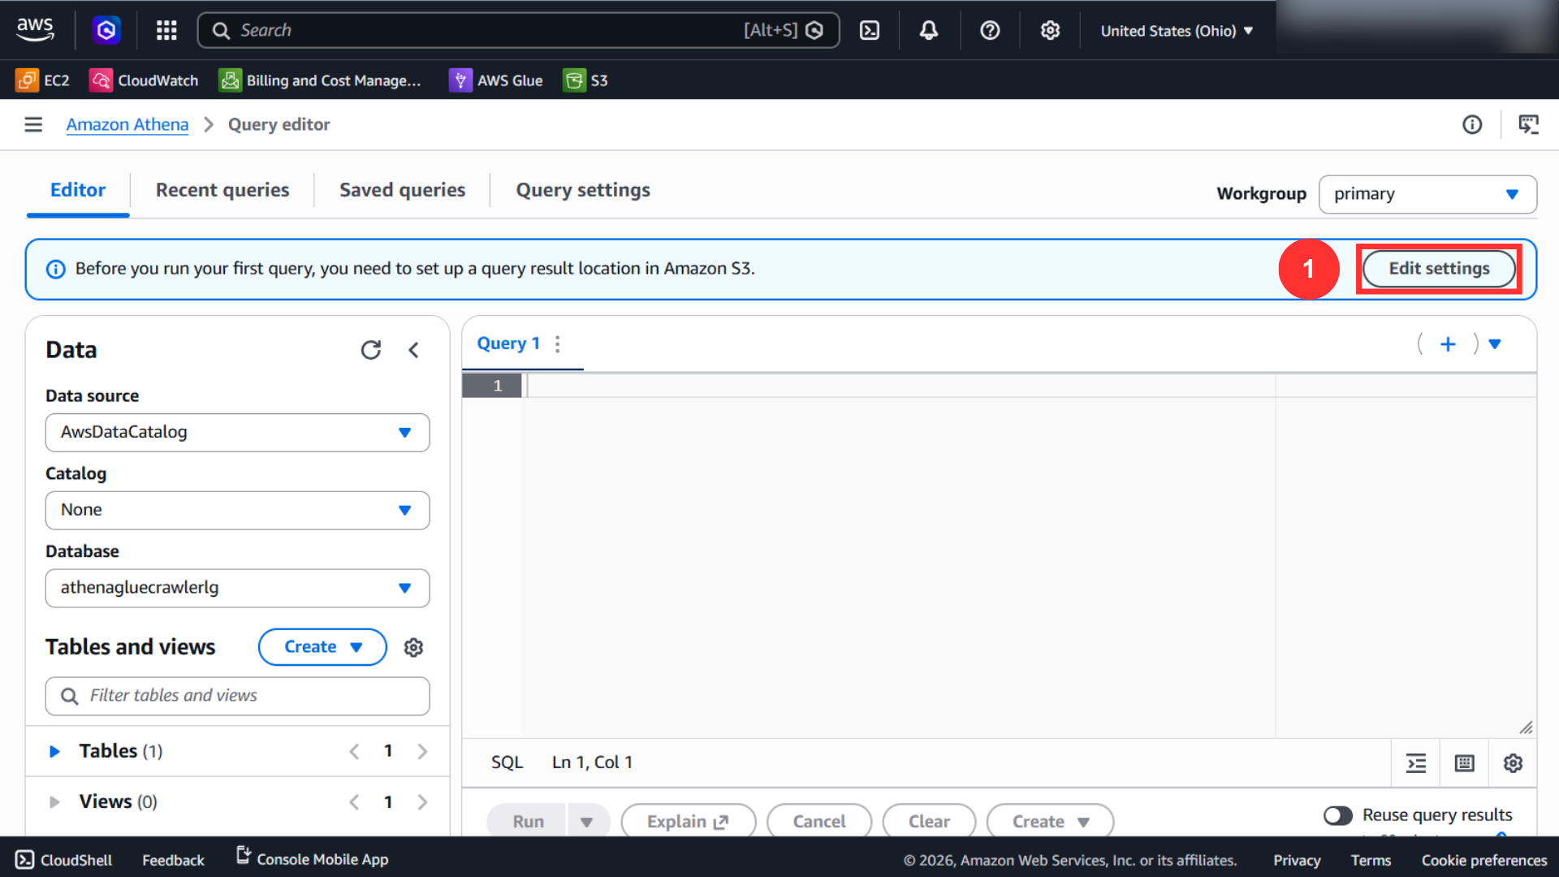Image resolution: width=1559 pixels, height=877 pixels.
Task: Open the Workgroup primary dropdown
Action: click(x=1427, y=194)
